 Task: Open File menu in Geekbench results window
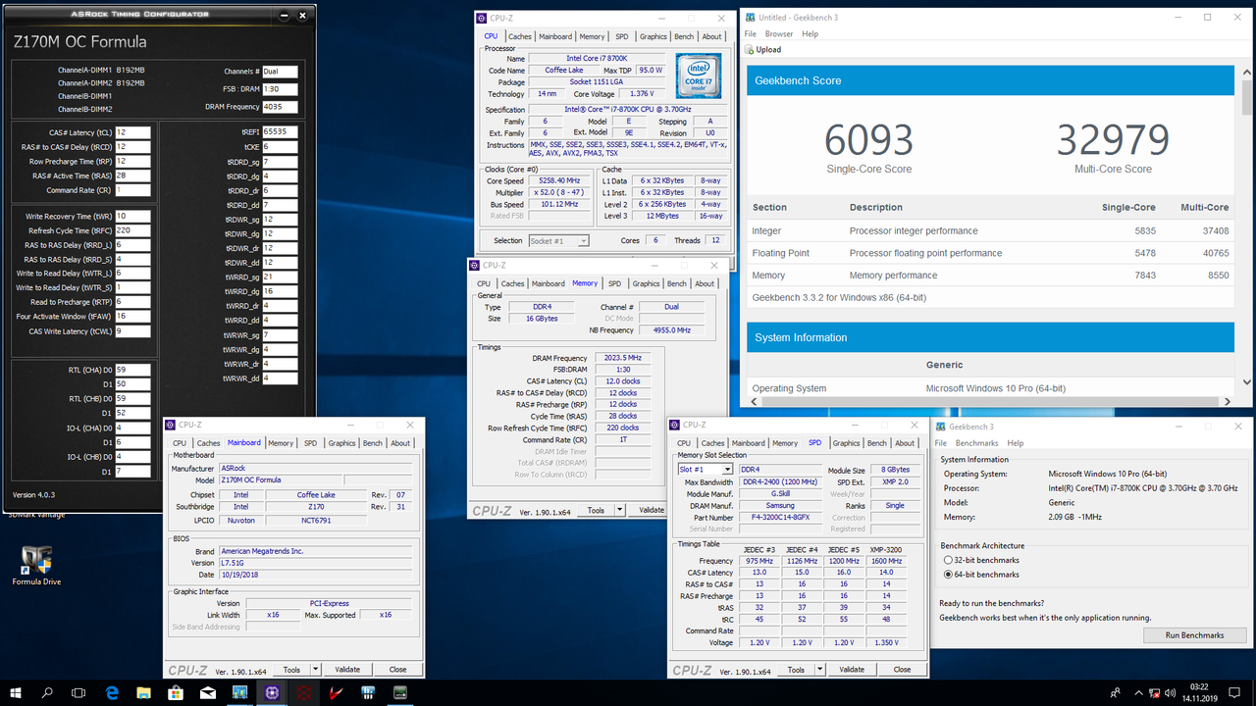click(x=751, y=34)
